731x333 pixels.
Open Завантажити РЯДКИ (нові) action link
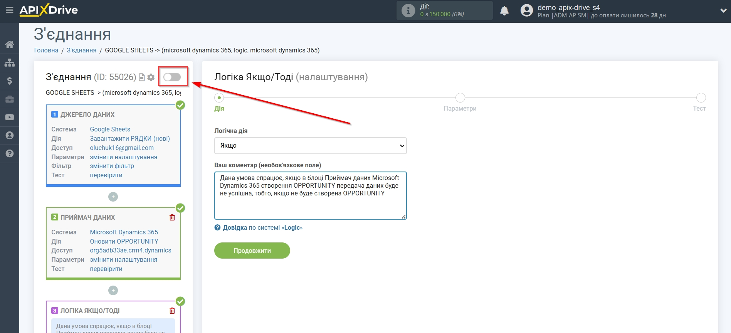pyautogui.click(x=130, y=139)
